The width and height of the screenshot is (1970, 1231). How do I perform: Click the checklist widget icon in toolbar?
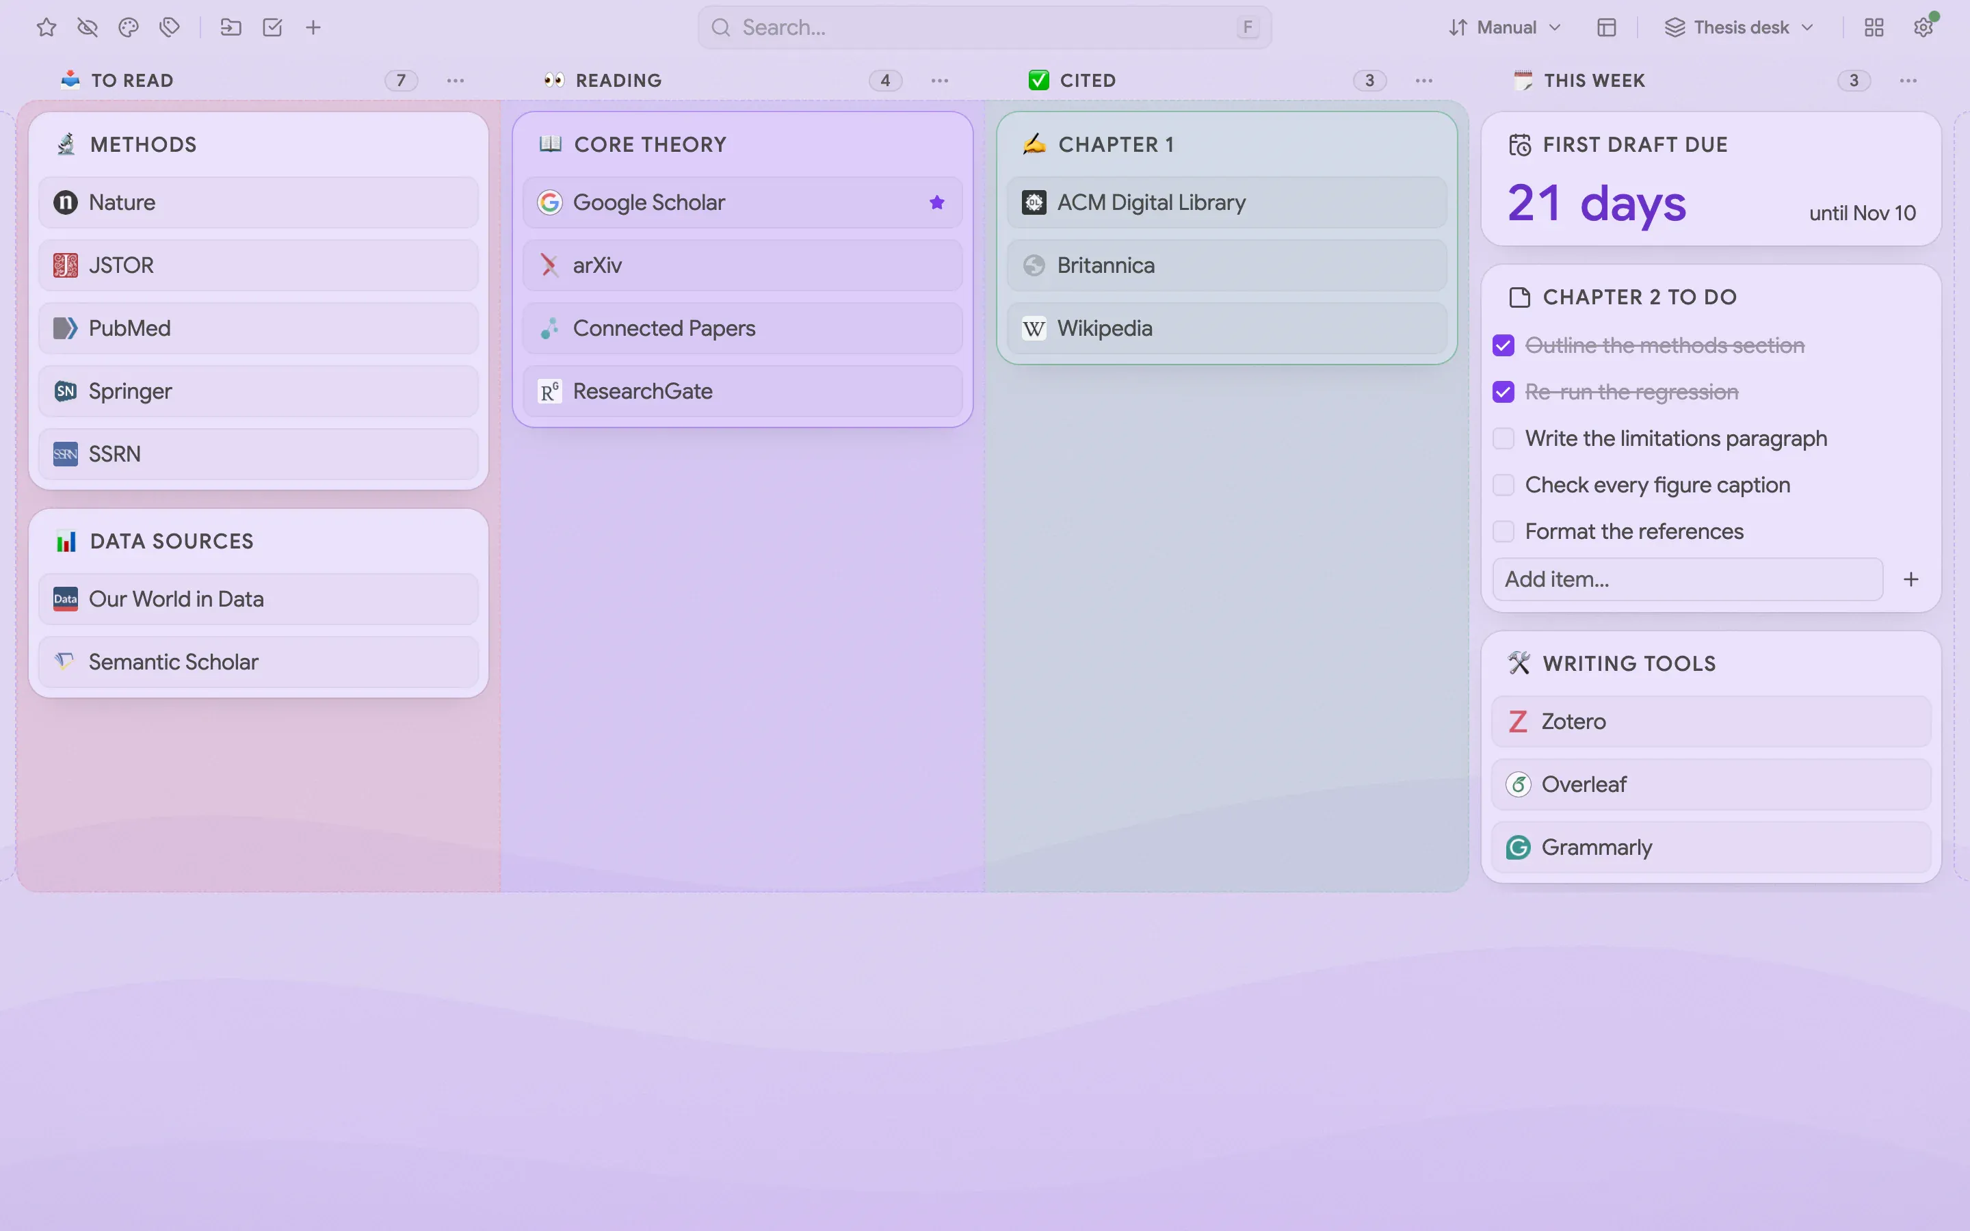click(x=273, y=27)
